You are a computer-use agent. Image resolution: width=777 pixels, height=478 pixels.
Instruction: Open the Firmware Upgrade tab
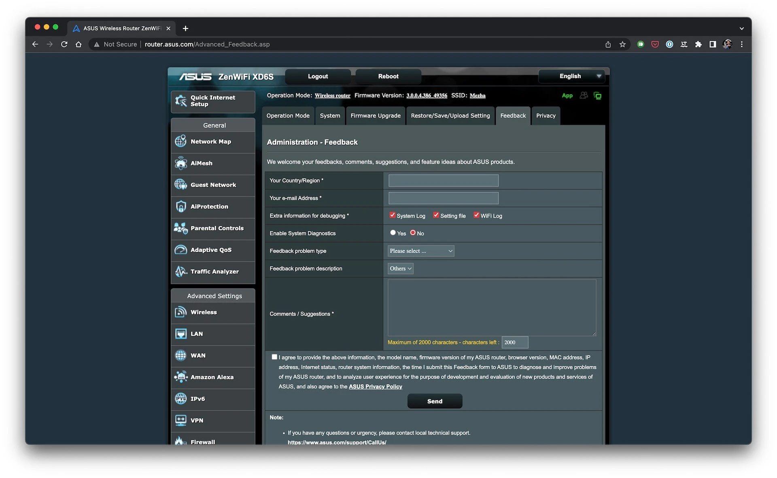(x=376, y=116)
